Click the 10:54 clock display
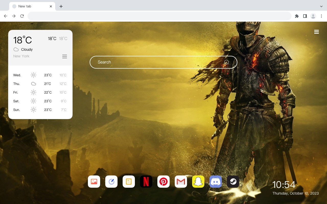 tap(284, 185)
